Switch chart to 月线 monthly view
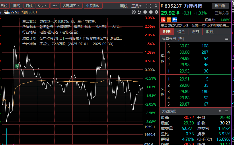The image size is (234, 145). tap(29, 6)
